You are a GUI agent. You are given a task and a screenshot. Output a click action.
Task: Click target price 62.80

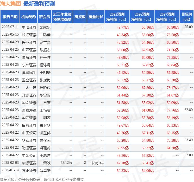tap(189, 110)
